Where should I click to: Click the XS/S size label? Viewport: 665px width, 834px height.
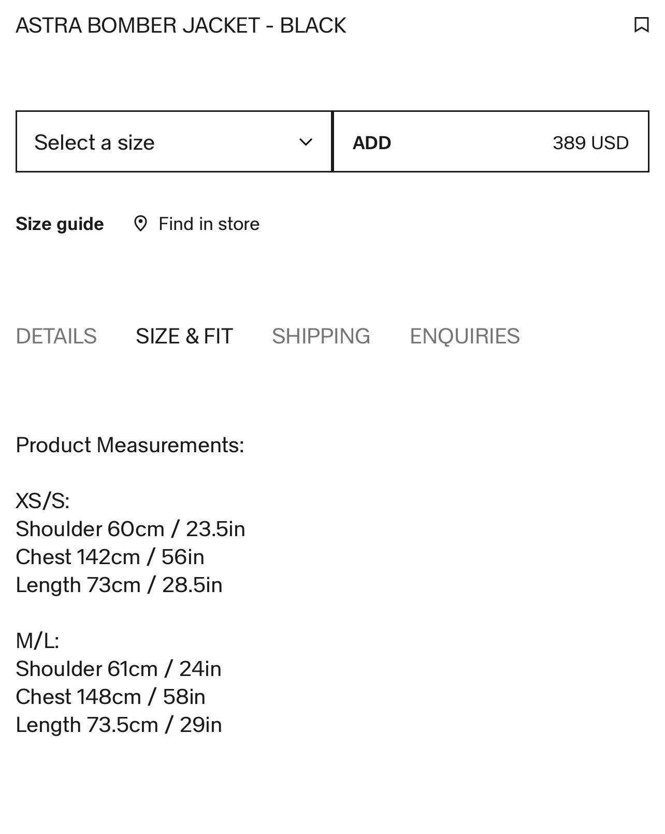[x=43, y=501]
